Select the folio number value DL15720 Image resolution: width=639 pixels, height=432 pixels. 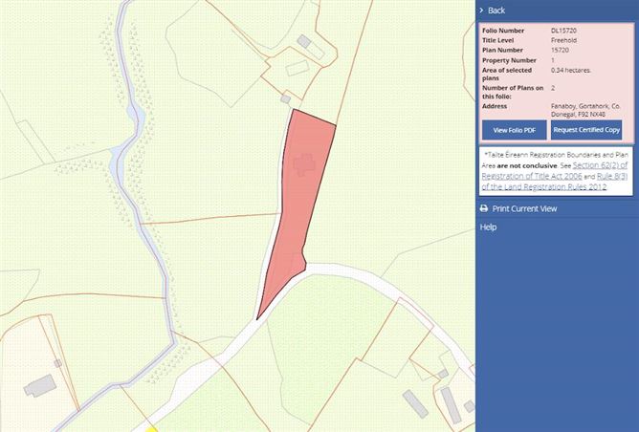(563, 31)
